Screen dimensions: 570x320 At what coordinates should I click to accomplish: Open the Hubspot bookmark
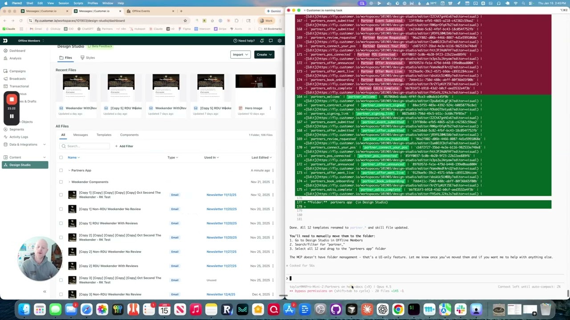[x=138, y=29]
